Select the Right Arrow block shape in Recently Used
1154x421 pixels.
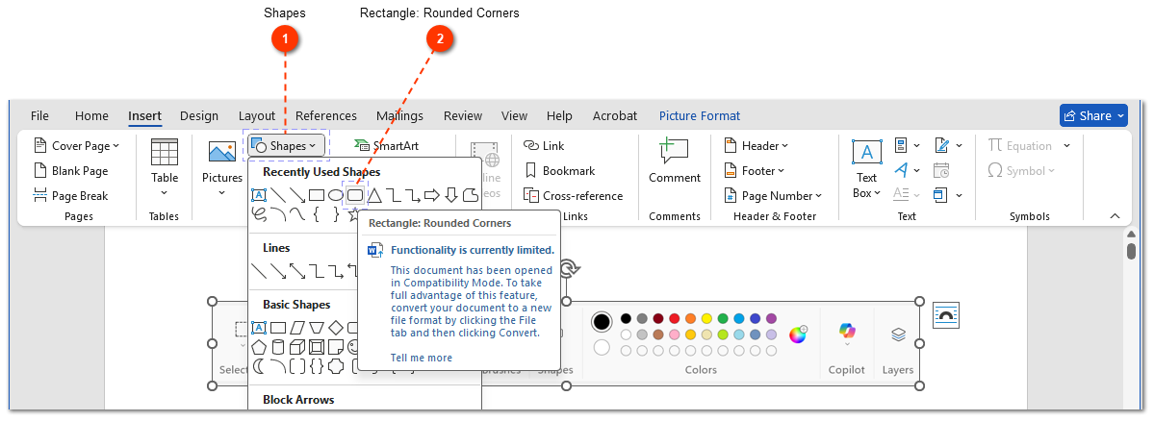[x=432, y=195]
